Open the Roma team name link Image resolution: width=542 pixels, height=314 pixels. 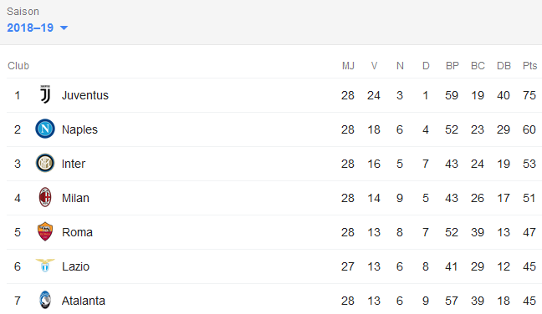[77, 232]
